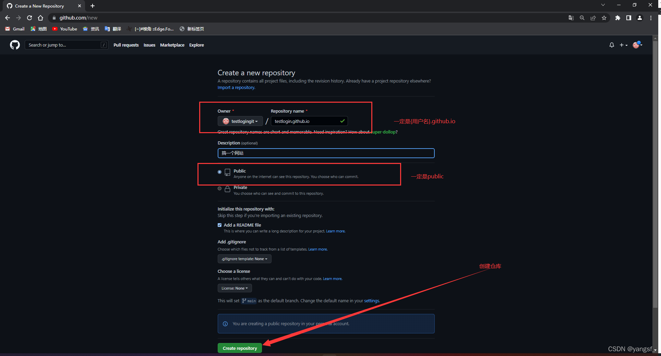Open Explore in navigation
Image resolution: width=661 pixels, height=356 pixels.
pyautogui.click(x=196, y=45)
